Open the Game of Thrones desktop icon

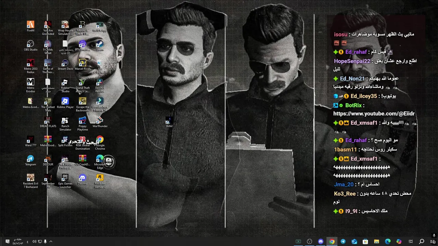coord(48,67)
